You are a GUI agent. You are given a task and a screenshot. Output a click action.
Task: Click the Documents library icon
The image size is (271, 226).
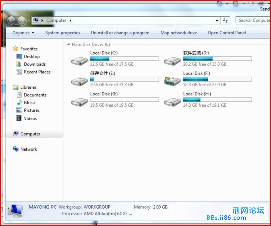pyautogui.click(x=19, y=95)
